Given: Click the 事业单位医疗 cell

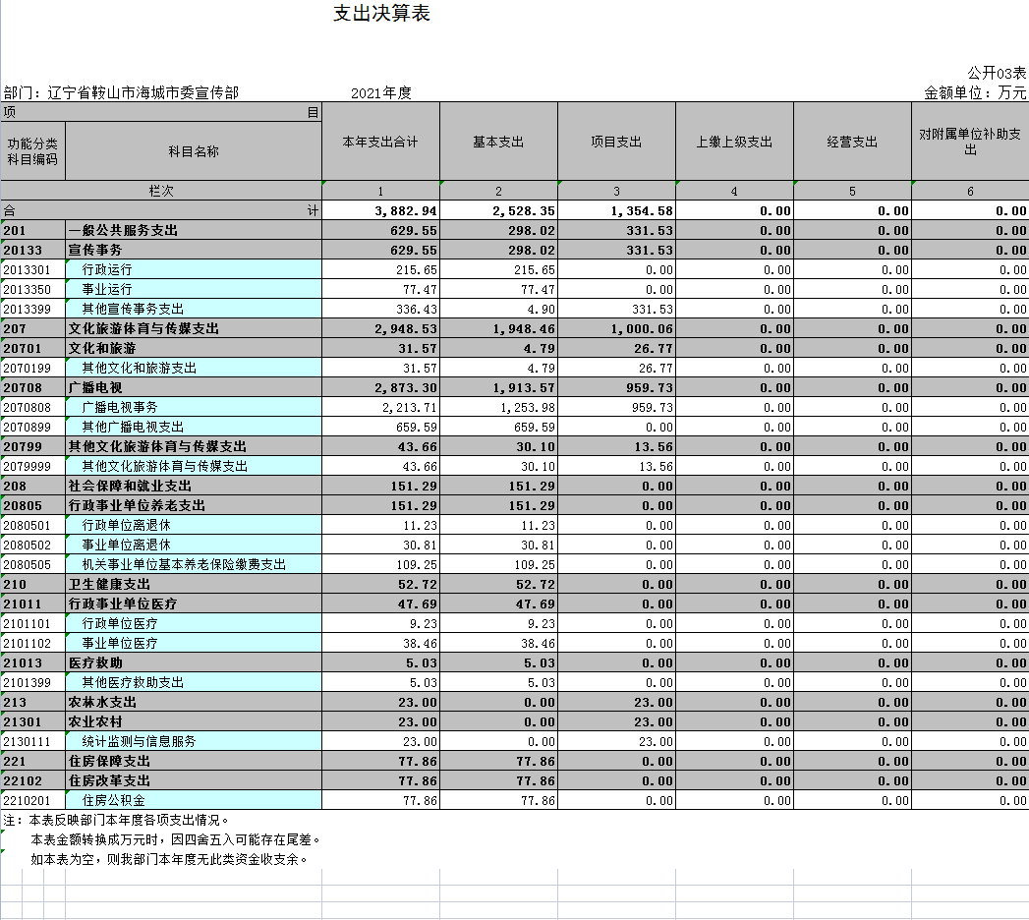Looking at the screenshot, I should [x=194, y=644].
